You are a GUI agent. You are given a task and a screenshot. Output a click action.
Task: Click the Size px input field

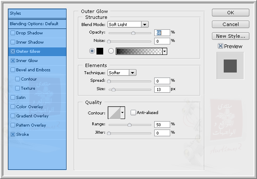tap(161, 89)
